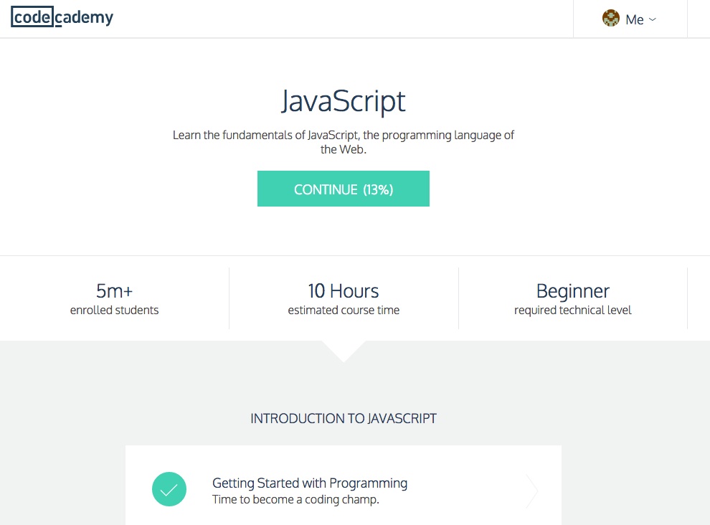Click the INTRODUCTION TO JAVASCRIPT section heading

(344, 419)
